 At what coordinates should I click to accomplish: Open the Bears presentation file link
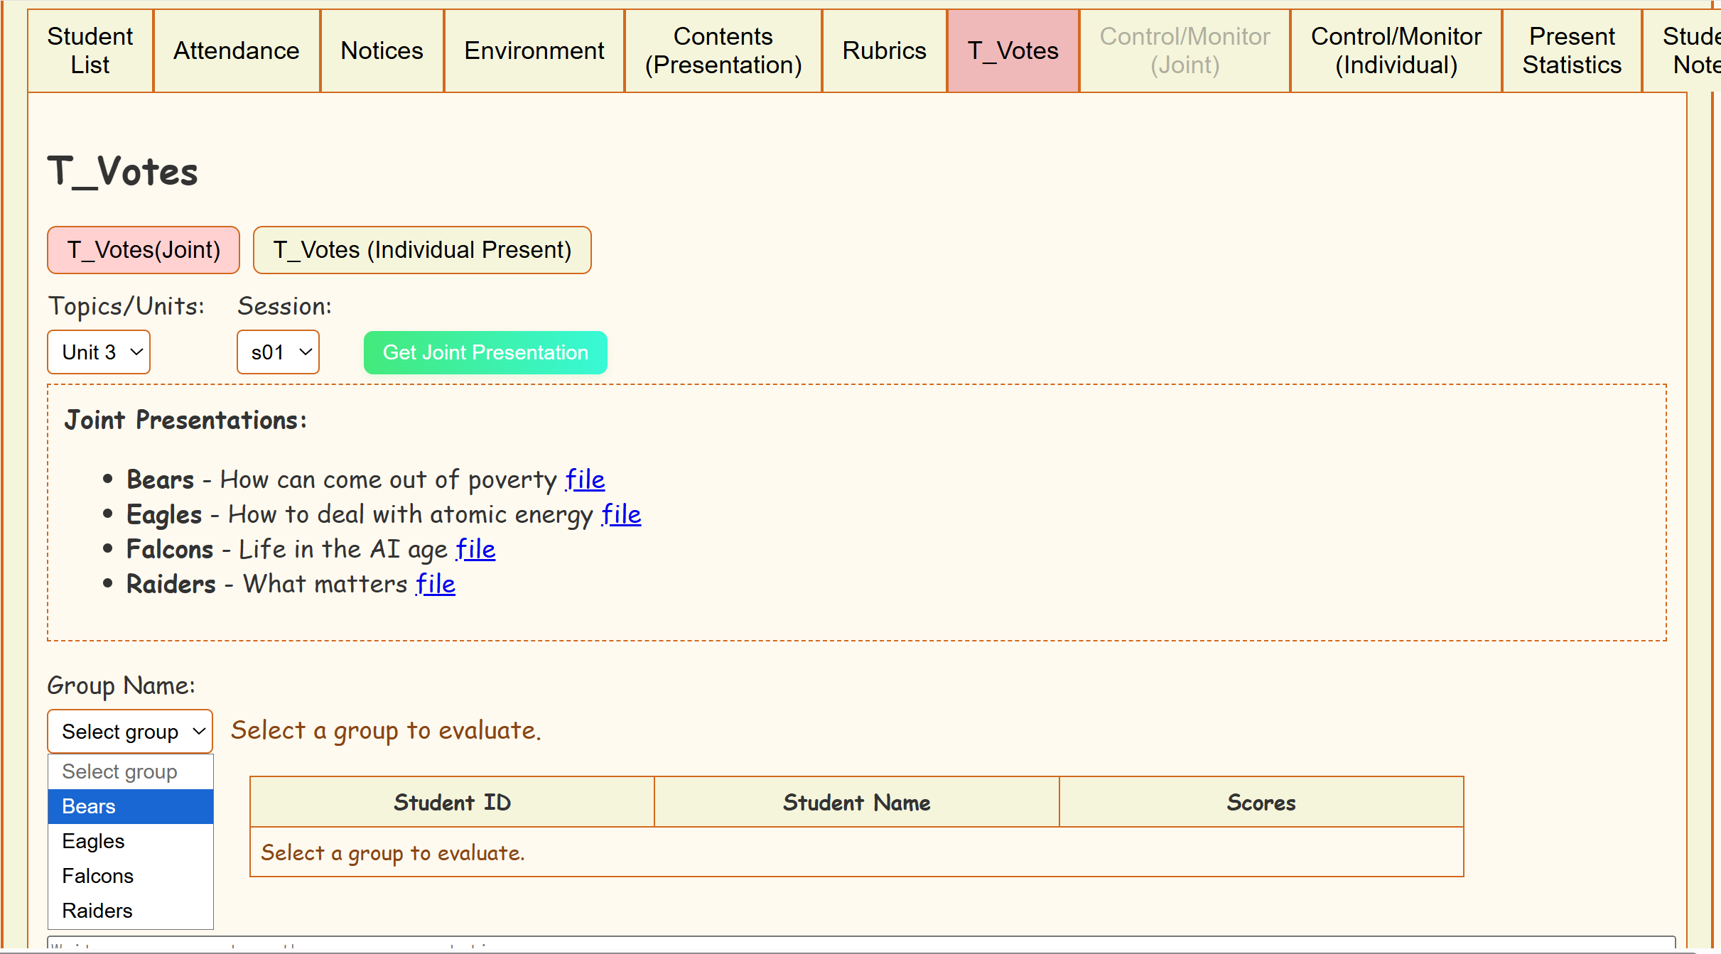click(x=585, y=479)
